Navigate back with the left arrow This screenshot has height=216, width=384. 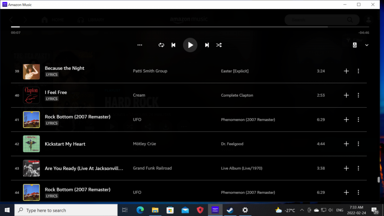[11, 20]
